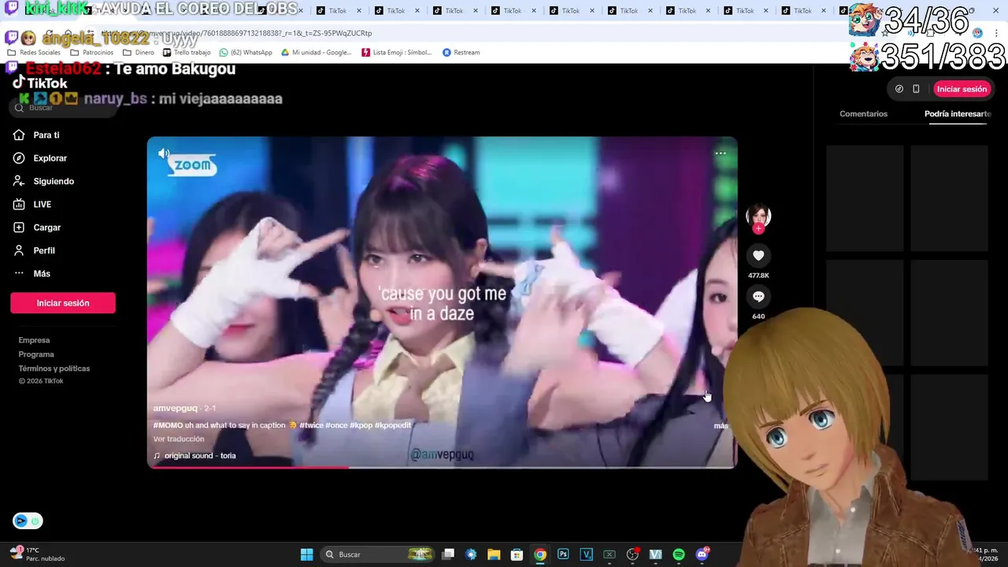The height and width of the screenshot is (567, 1008).
Task: Open amvepguq username on video
Action: [x=175, y=409]
